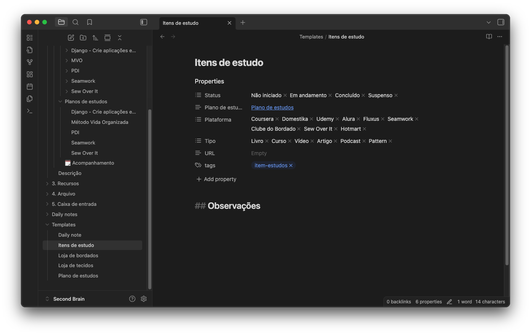Open graph view from the ribbon
The width and height of the screenshot is (531, 335).
[x=30, y=62]
